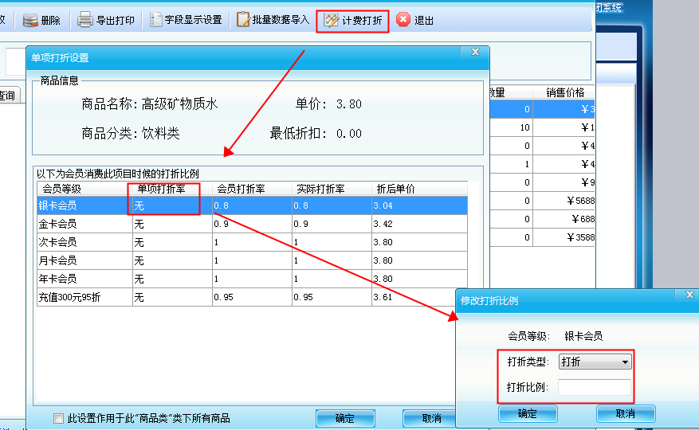Select the 充值300元95折 row
This screenshot has height=430, width=699.
(x=253, y=297)
